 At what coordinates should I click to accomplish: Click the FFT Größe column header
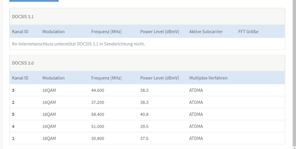click(248, 31)
